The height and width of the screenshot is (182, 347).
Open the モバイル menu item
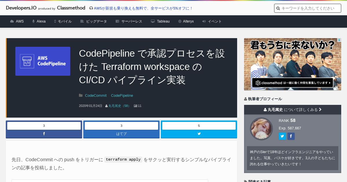click(65, 21)
